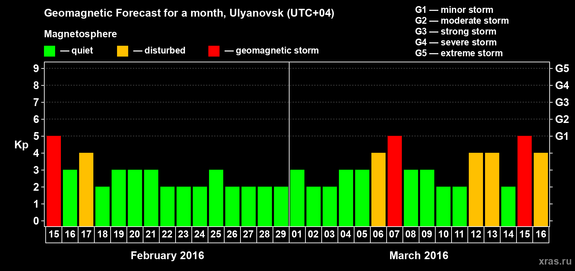Viewport: 575px width, 271px height.
Task: Select the yellow bar for March 12
Action: (476, 190)
